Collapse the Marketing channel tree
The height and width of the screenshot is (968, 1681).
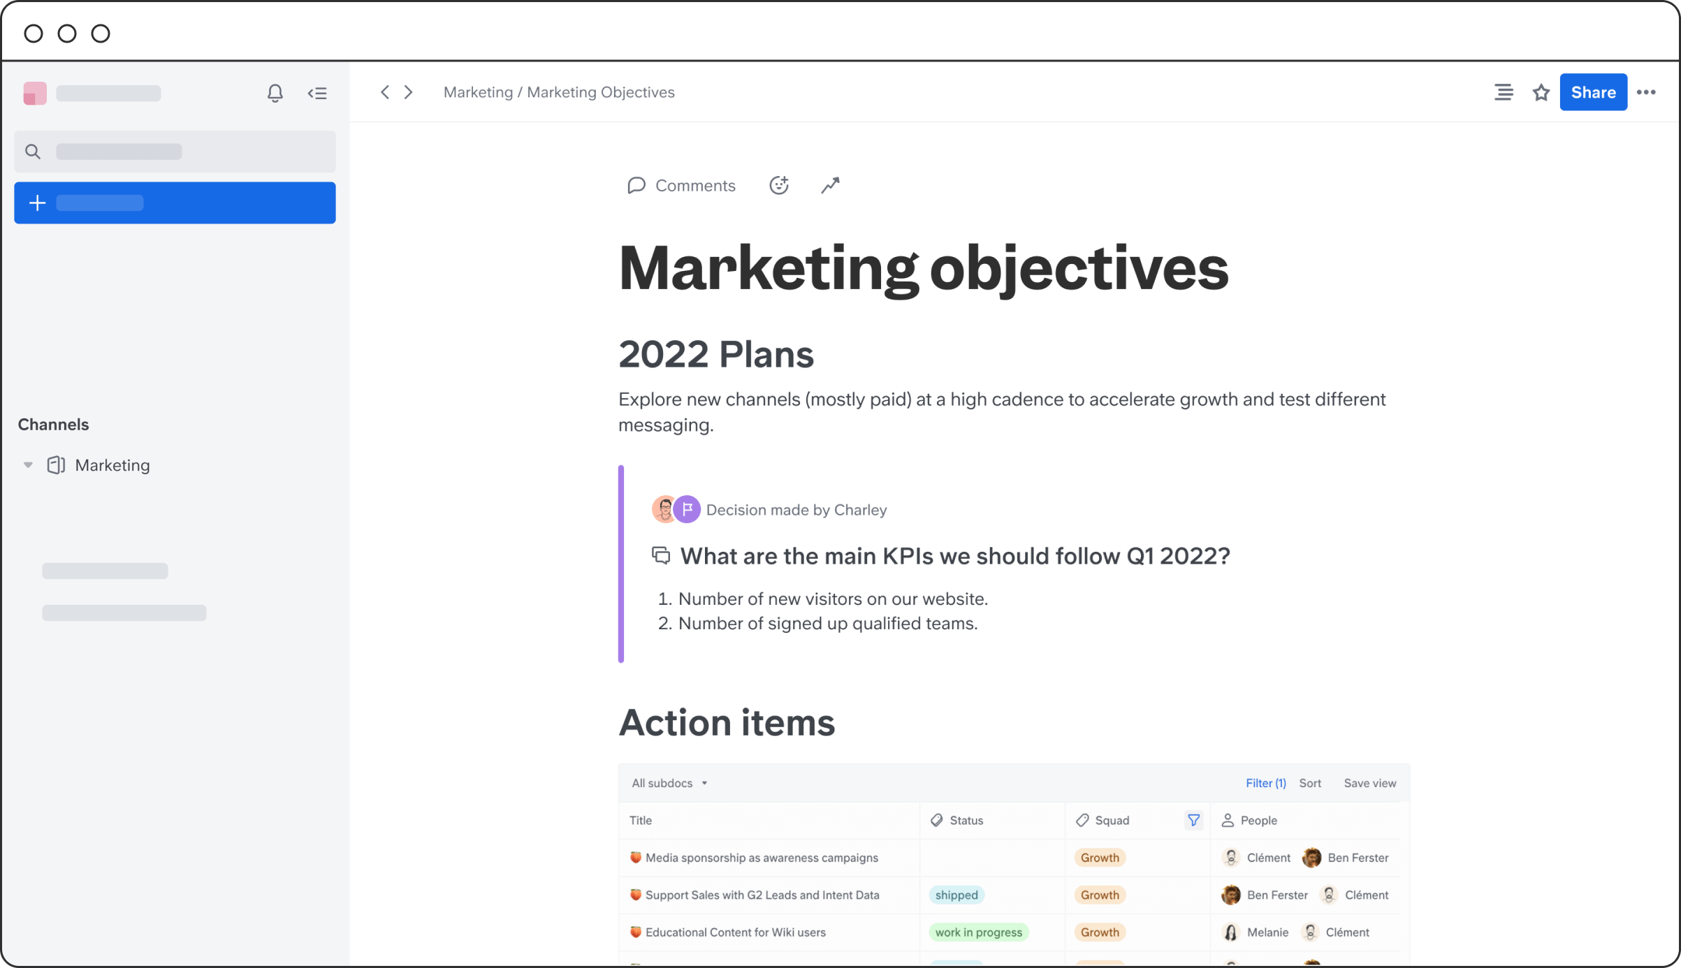[x=28, y=465]
